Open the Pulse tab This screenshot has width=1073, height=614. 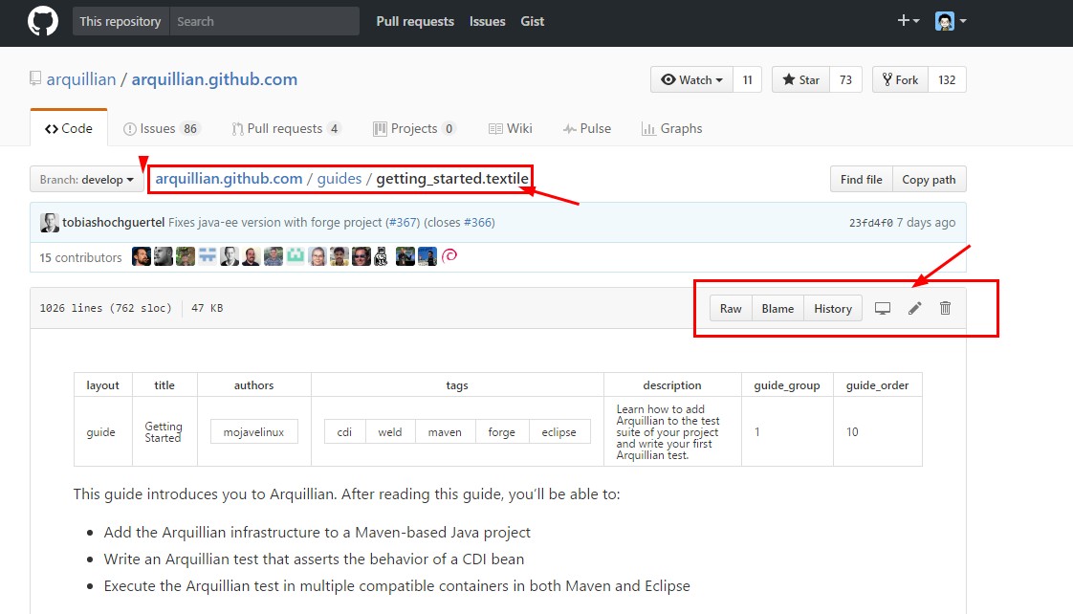(586, 129)
